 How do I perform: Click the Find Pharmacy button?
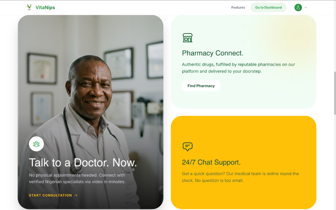(x=201, y=86)
